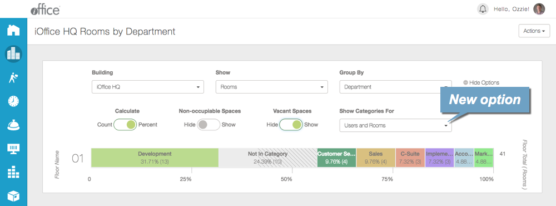The image size is (556, 206).
Task: Toggle Non-occupiable Spaces to Show
Action: click(x=209, y=125)
